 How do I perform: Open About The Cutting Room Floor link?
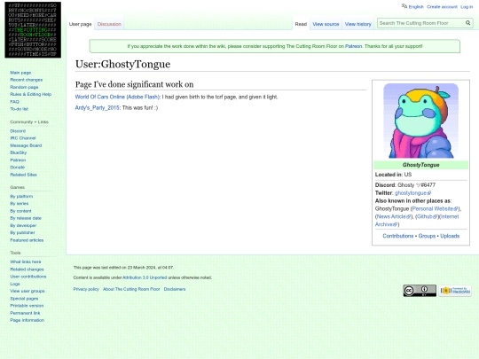(x=131, y=289)
